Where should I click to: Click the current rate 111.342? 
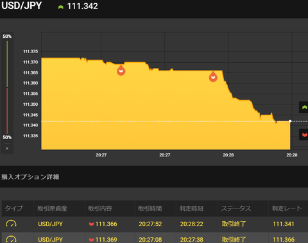[82, 6]
